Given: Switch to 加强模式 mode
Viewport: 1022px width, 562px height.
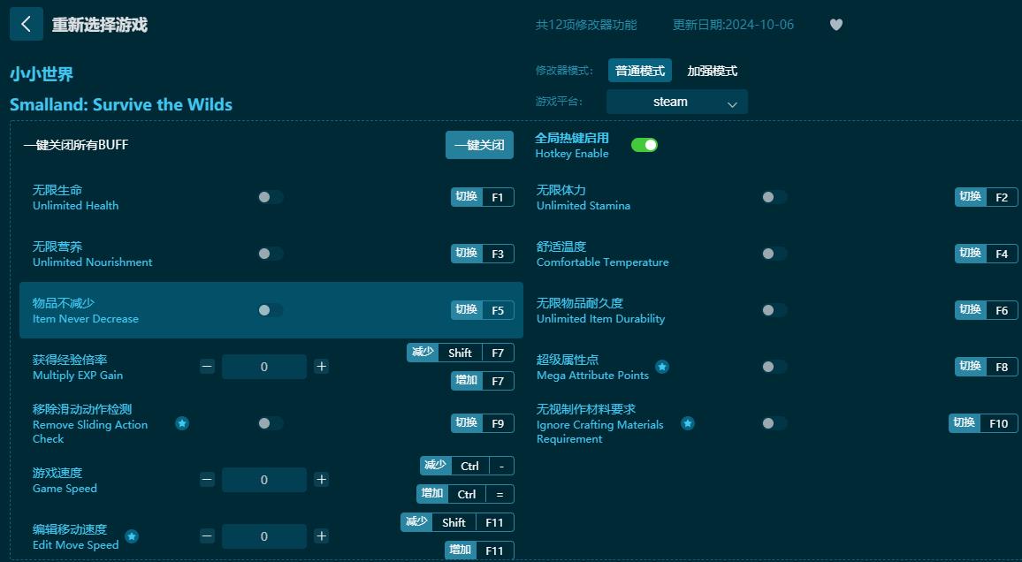Looking at the screenshot, I should [x=712, y=70].
